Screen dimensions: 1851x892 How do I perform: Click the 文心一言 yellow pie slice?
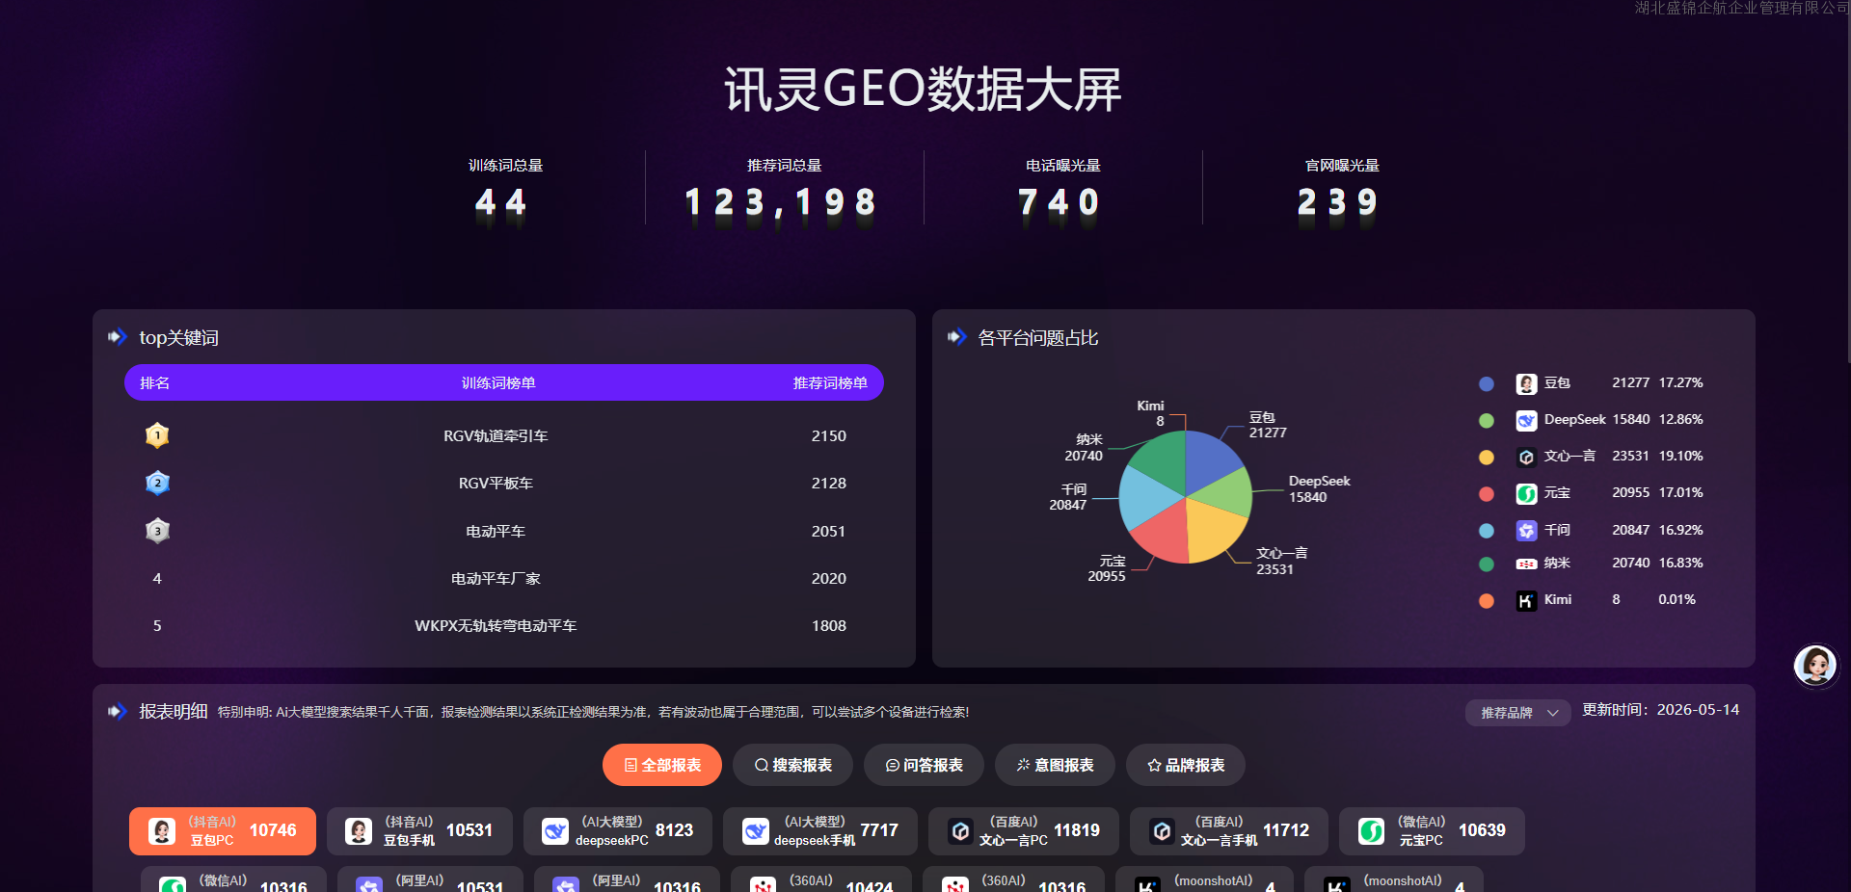coord(1211,530)
